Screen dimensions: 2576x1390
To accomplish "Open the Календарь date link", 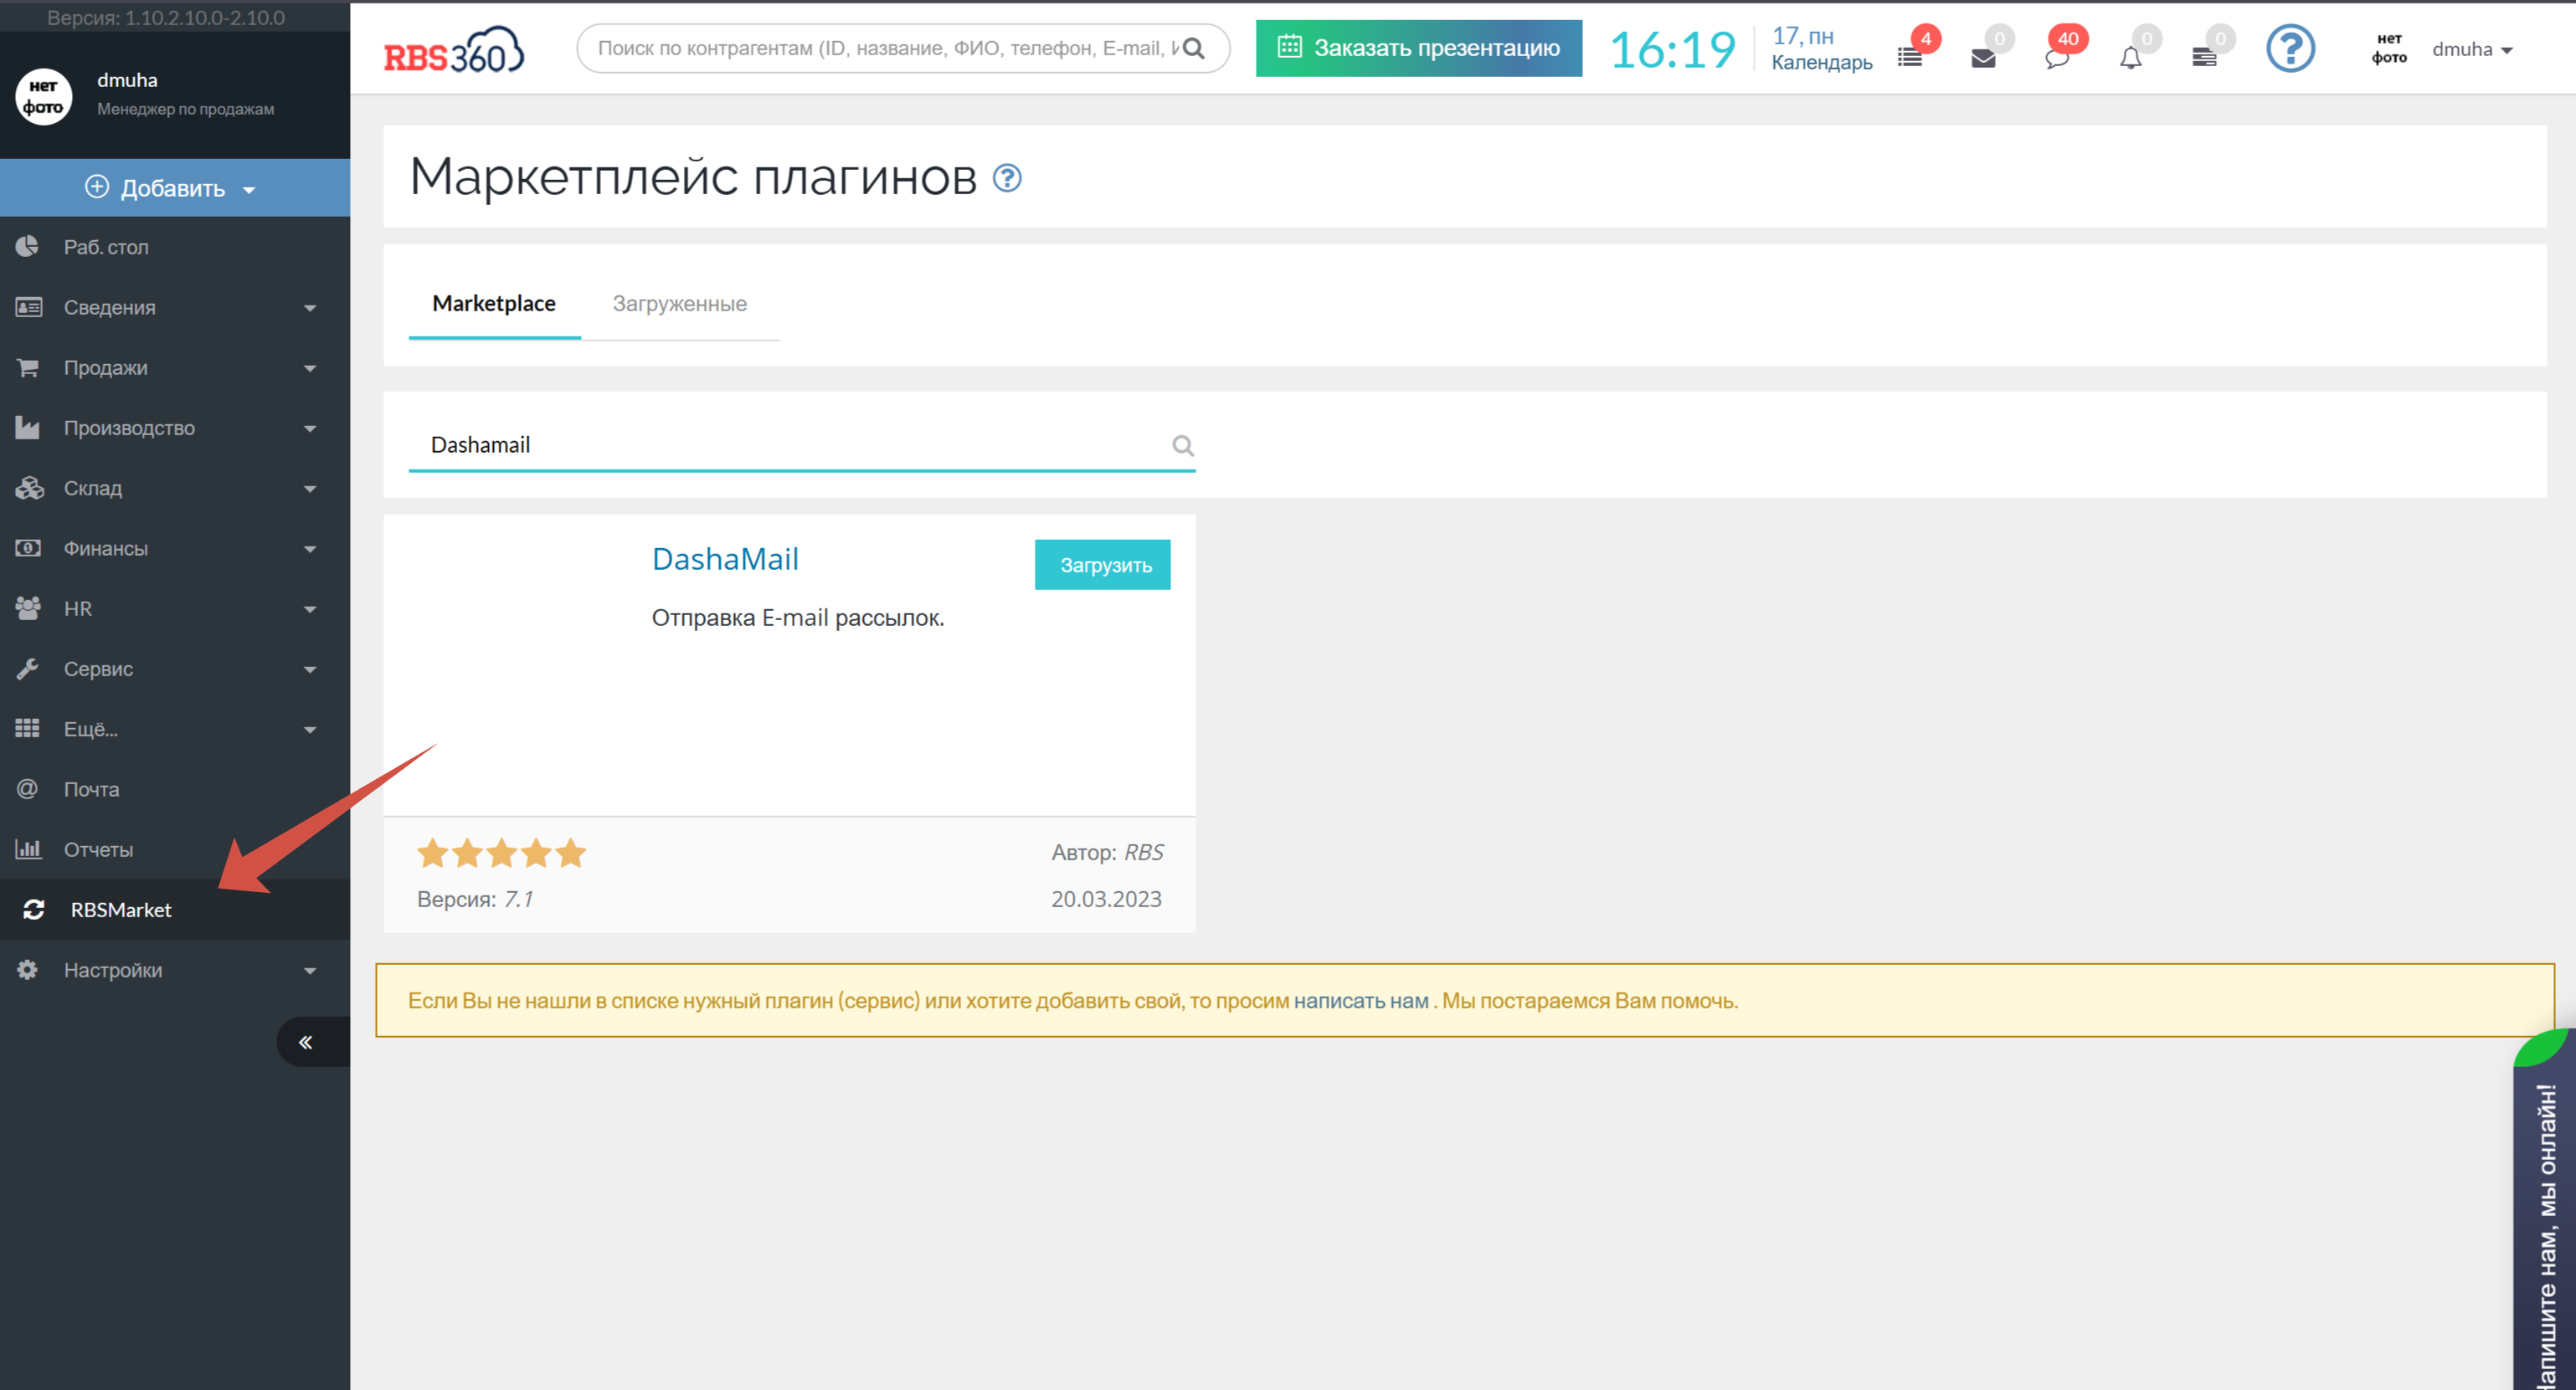I will point(1822,49).
